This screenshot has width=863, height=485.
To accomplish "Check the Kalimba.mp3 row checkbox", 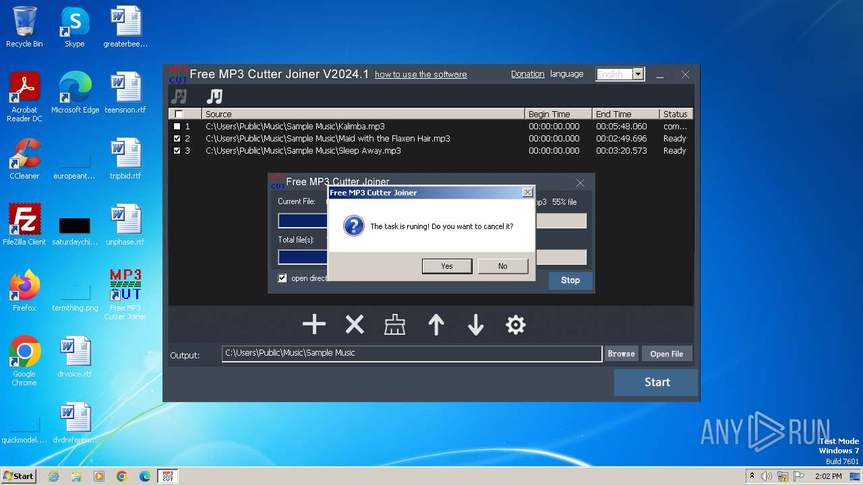I will tap(177, 126).
